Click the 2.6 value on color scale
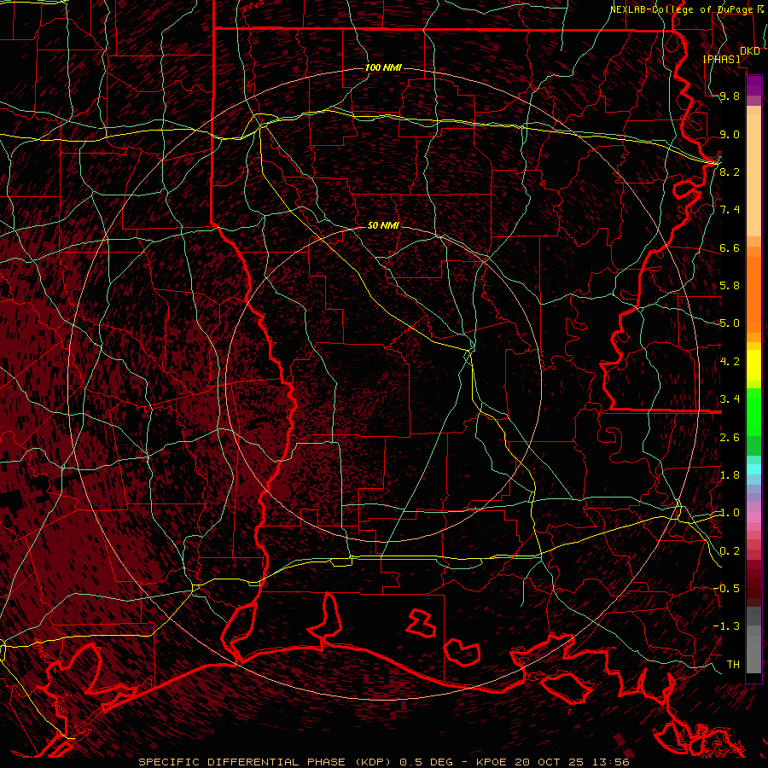This screenshot has width=768, height=768. (x=730, y=438)
